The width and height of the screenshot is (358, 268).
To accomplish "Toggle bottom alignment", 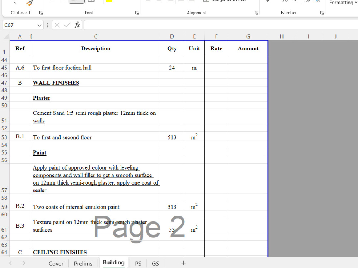I will [170, 1].
